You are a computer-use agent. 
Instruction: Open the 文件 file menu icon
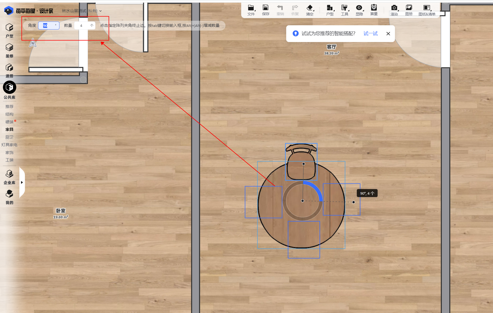tap(251, 10)
